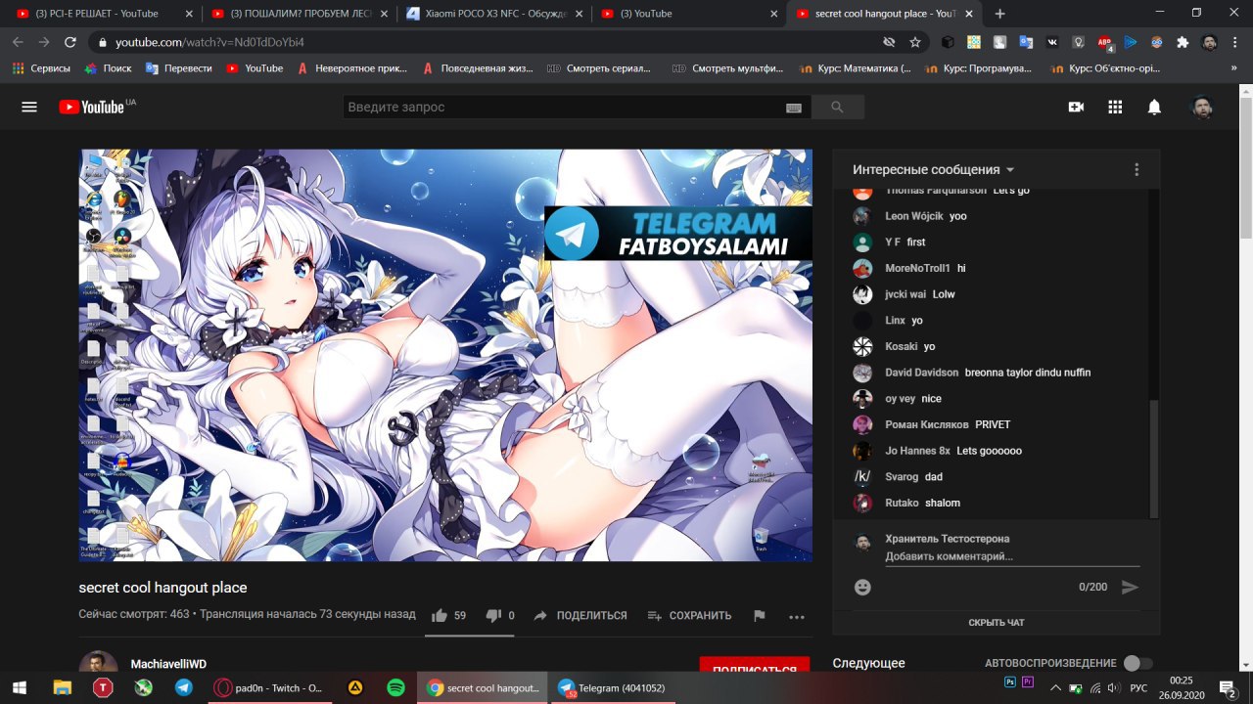
Task: Open Telegram (4041052) taskbar window
Action: [x=612, y=687]
